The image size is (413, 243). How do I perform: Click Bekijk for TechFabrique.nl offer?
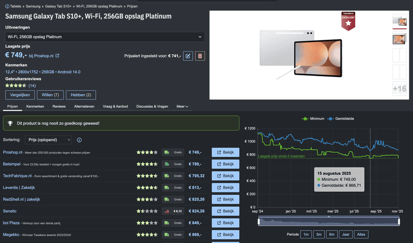point(226,176)
